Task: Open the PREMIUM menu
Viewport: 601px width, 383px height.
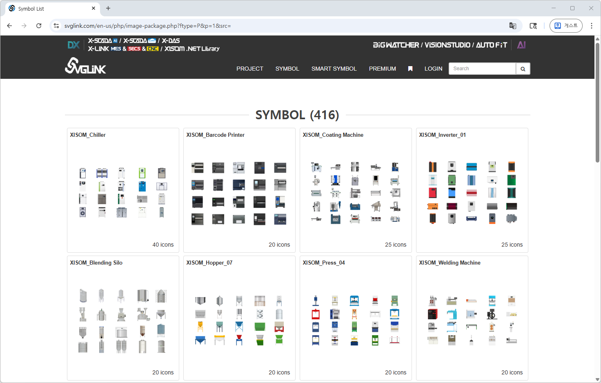Action: coord(383,69)
